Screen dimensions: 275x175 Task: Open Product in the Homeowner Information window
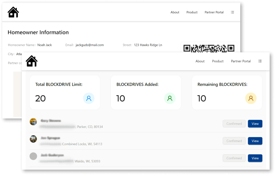192,12
